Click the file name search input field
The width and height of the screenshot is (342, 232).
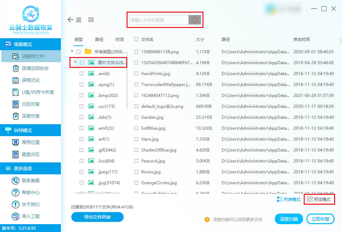click(x=159, y=20)
